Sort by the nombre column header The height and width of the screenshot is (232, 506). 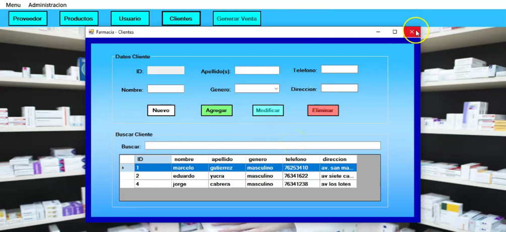(x=190, y=160)
